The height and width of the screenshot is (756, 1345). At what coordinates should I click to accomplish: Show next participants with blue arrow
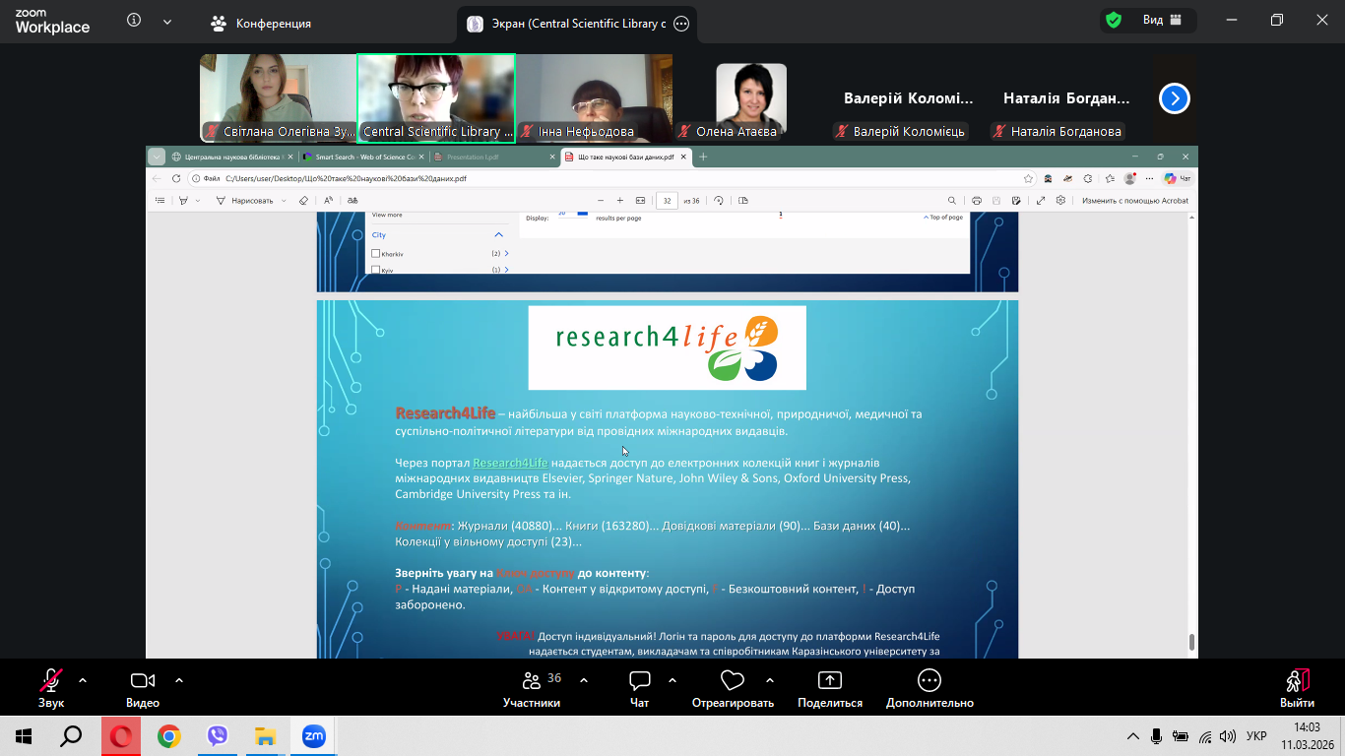coord(1174,98)
